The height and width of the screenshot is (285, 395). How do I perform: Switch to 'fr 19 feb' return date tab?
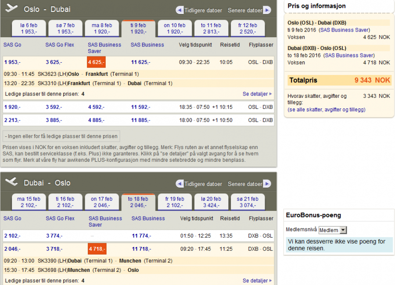coord(174,202)
